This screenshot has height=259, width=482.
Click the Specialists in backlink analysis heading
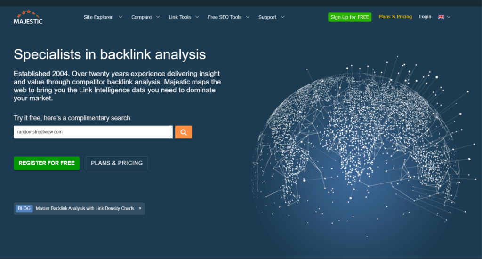[110, 54]
